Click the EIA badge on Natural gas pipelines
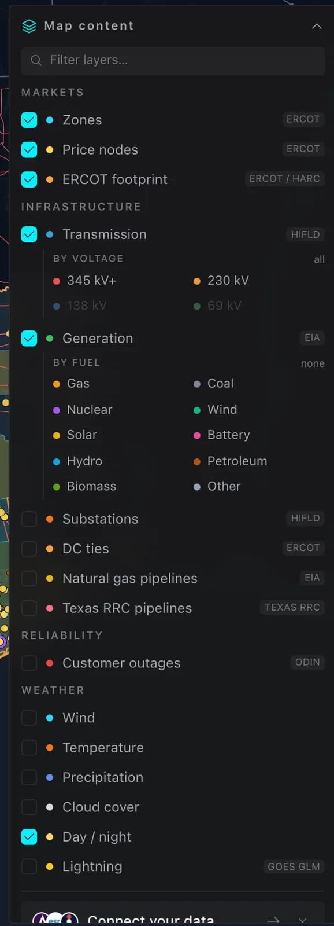Viewport: 334px width, 926px height. point(312,578)
